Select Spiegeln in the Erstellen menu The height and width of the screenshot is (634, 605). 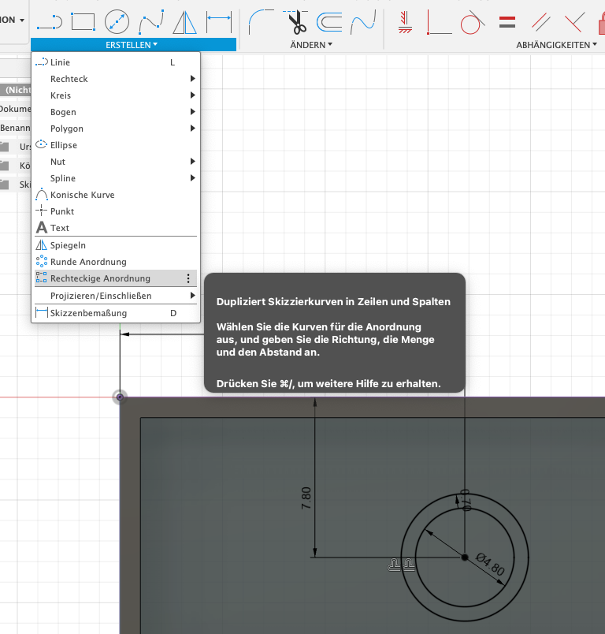[x=68, y=245]
